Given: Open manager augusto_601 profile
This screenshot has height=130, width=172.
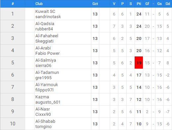Looking at the screenshot, I should pyautogui.click(x=48, y=102).
